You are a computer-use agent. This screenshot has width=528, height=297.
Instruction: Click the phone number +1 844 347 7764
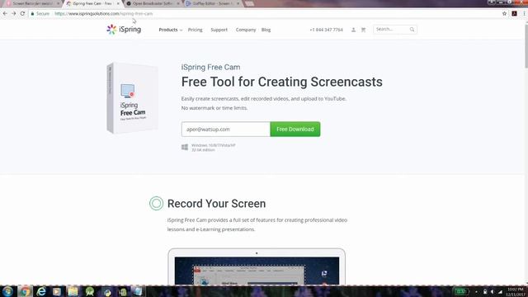[326, 30]
